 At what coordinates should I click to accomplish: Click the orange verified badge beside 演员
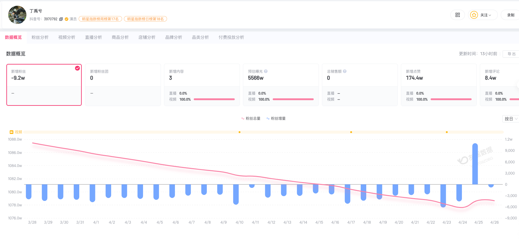pos(67,19)
